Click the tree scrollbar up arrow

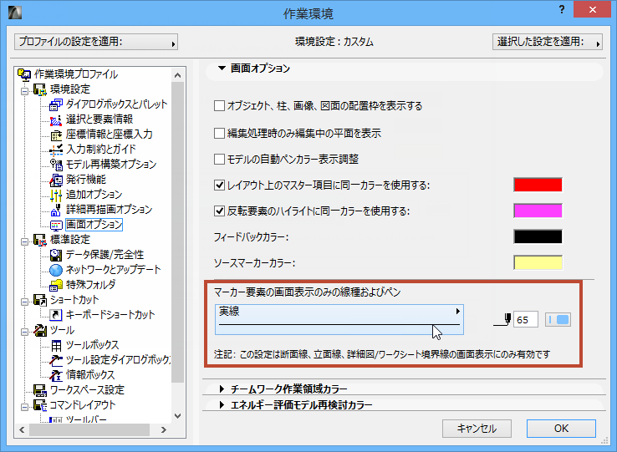(x=178, y=75)
